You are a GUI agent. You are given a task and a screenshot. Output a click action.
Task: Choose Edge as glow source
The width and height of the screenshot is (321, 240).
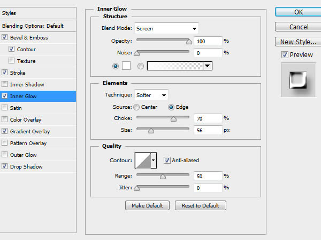(171, 107)
